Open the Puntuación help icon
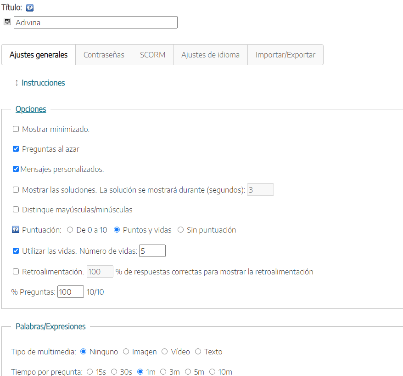 [x=16, y=229]
